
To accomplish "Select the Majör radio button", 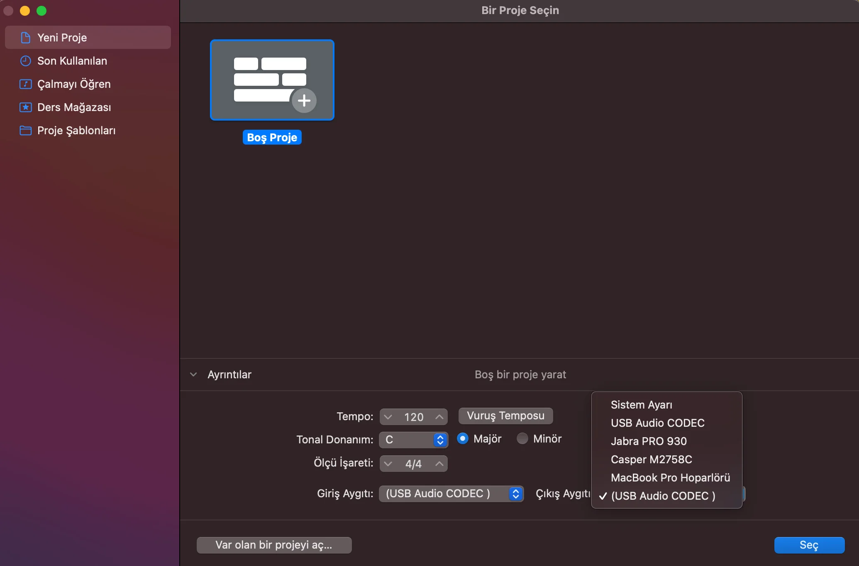I will click(463, 438).
